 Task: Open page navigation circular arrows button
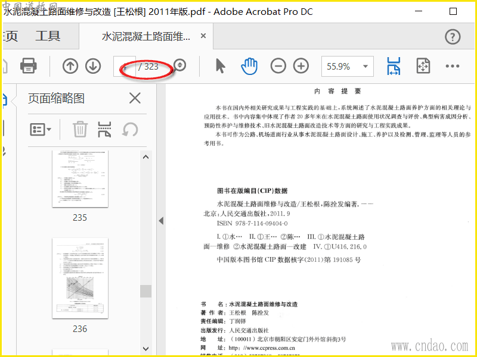[180, 65]
